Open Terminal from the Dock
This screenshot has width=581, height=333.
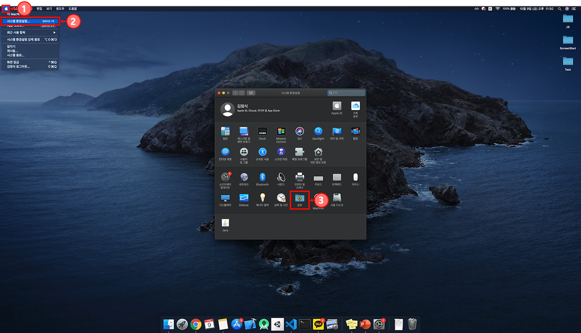[305, 324]
